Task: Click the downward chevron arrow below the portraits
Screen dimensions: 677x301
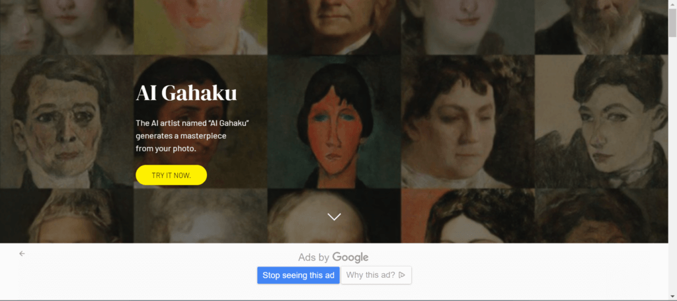Action: (334, 217)
